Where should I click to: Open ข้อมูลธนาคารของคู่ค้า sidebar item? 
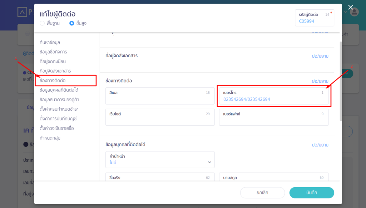[60, 100]
